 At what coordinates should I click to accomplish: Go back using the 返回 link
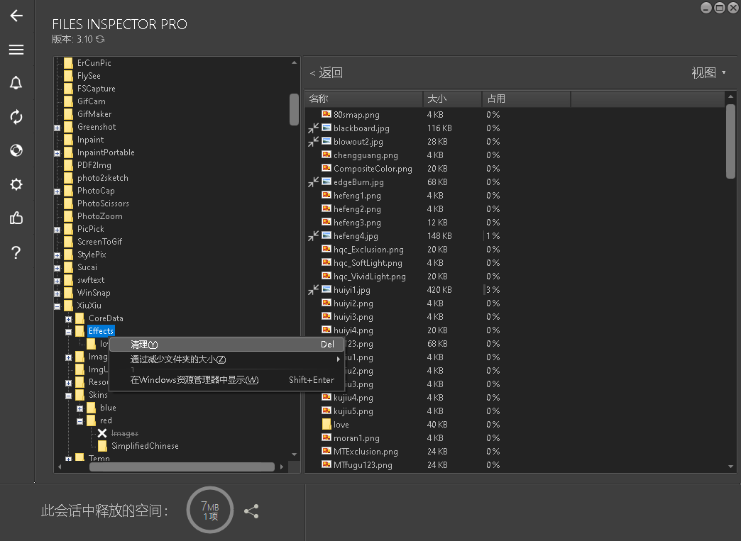pyautogui.click(x=326, y=73)
